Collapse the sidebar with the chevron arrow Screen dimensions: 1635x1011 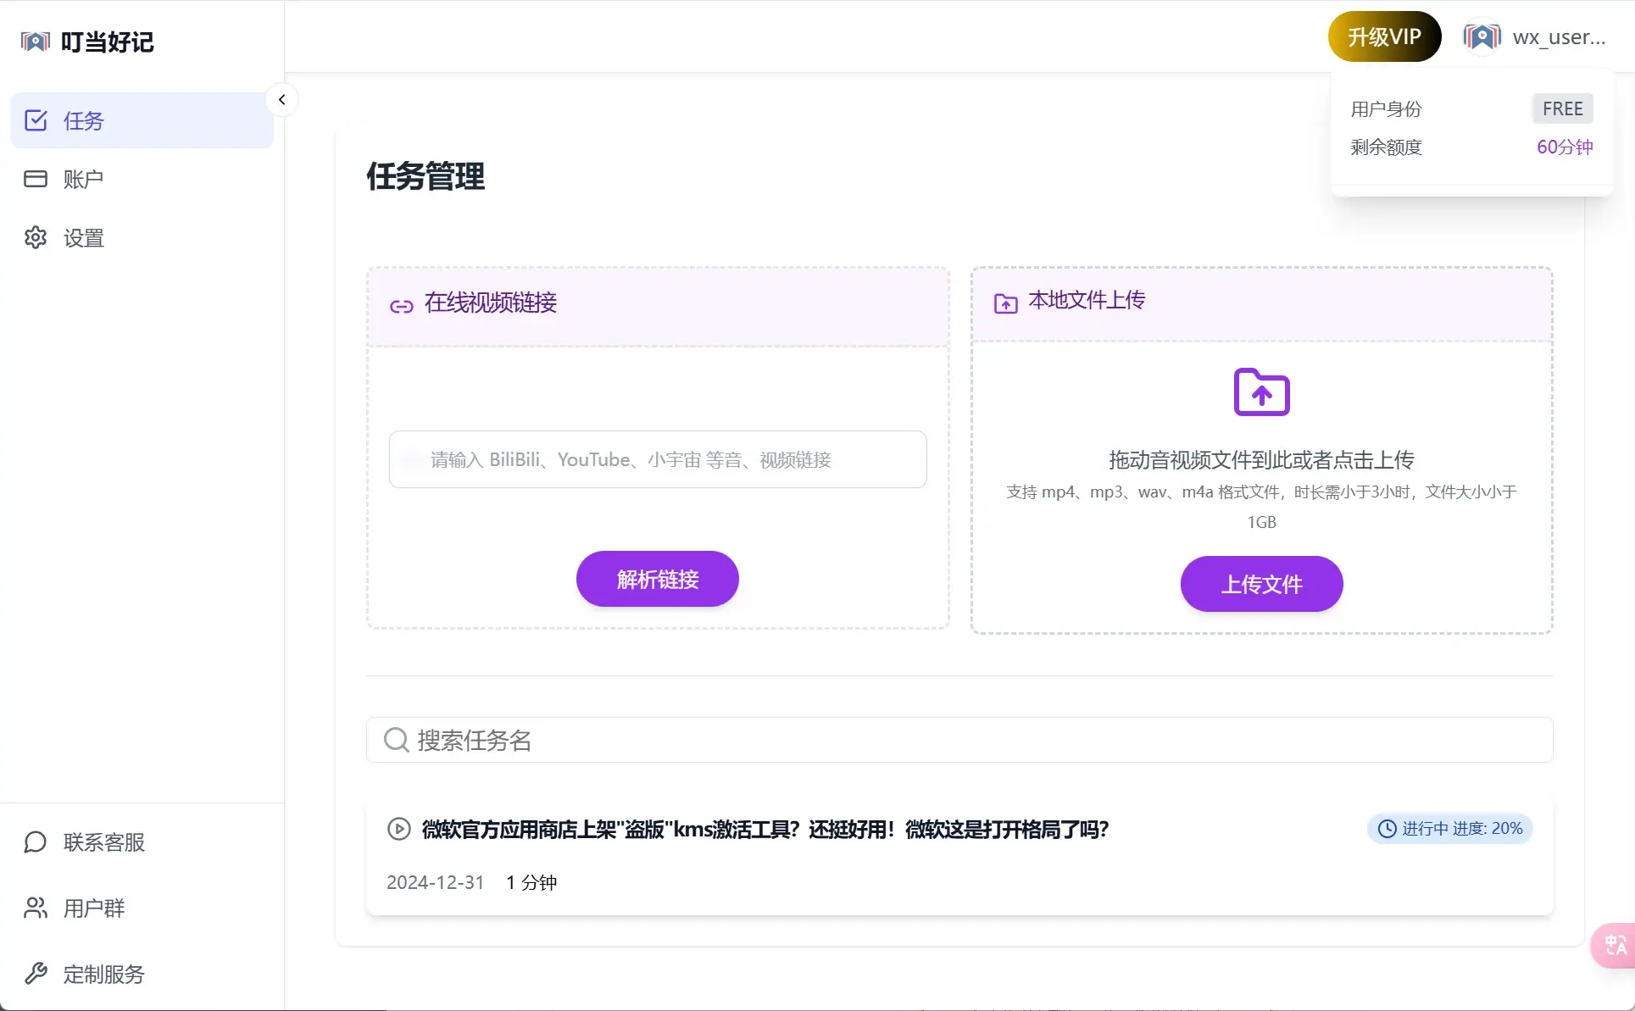coord(281,100)
